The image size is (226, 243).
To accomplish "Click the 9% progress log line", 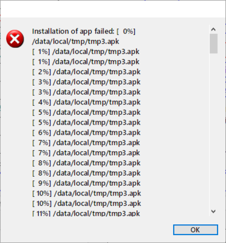I will coord(86,183).
